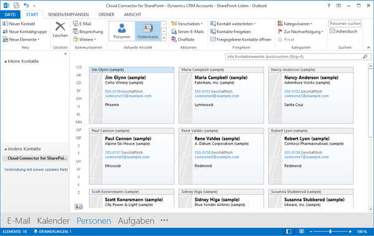This screenshot has height=236, width=374.
Task: Select the START ribbon tab
Action: [x=32, y=14]
